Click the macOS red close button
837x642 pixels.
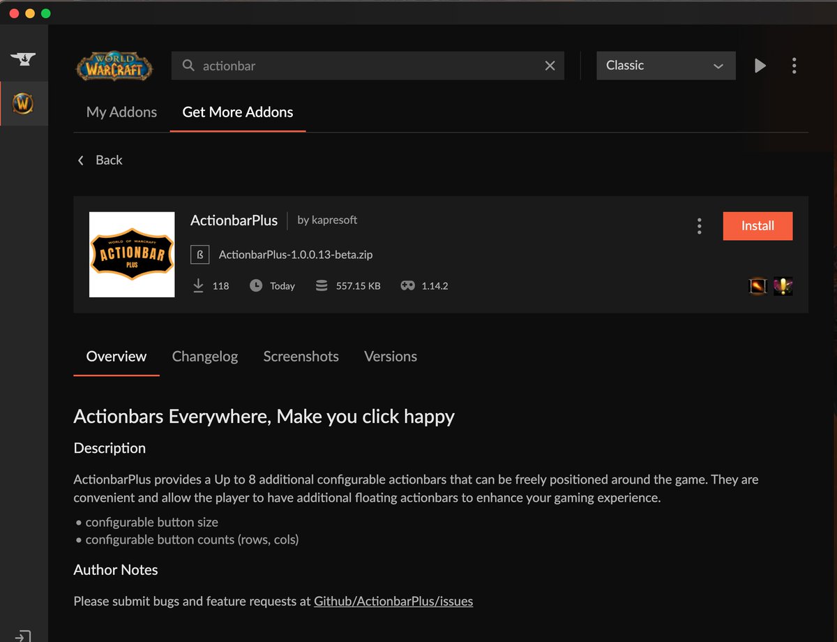[14, 13]
